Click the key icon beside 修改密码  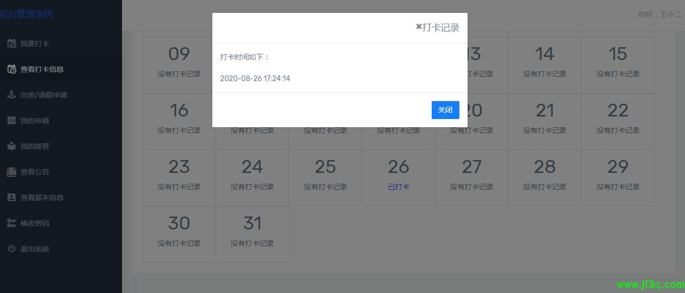coord(11,223)
